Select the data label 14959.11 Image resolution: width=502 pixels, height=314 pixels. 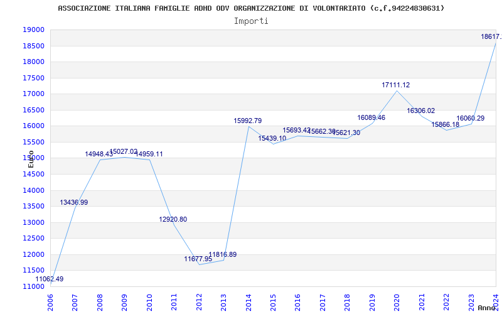pos(149,154)
